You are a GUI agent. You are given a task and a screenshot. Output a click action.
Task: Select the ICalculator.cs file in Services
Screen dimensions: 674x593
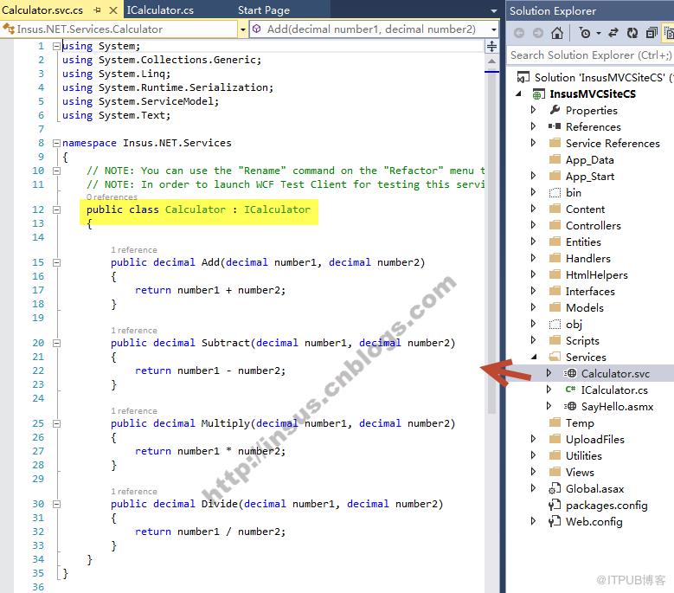pos(614,390)
